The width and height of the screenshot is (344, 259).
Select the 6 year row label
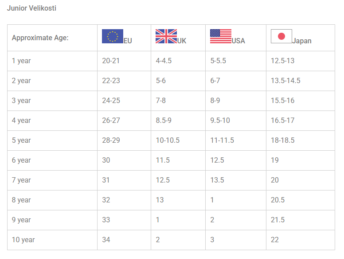click(21, 160)
